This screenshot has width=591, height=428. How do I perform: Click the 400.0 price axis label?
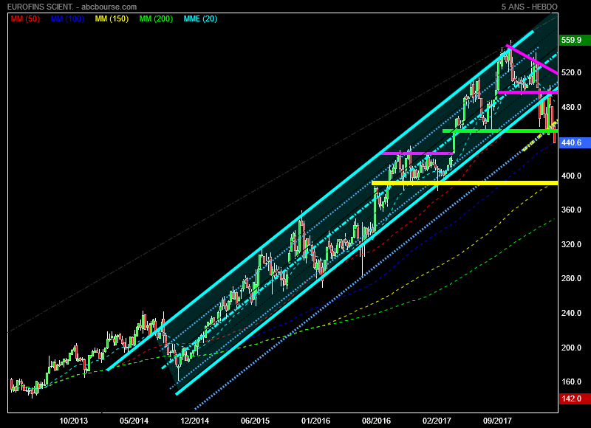click(x=571, y=176)
